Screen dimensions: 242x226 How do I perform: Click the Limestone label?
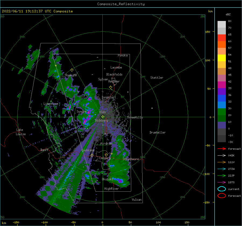pyautogui.click(x=51, y=104)
